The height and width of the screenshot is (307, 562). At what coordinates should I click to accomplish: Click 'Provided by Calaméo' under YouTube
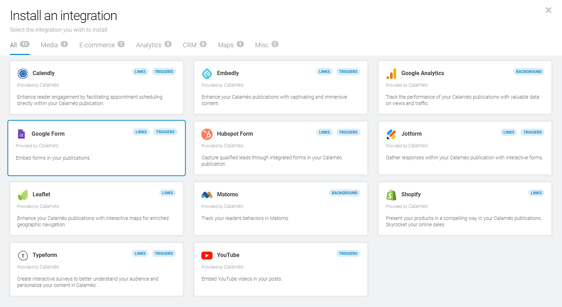(222, 267)
